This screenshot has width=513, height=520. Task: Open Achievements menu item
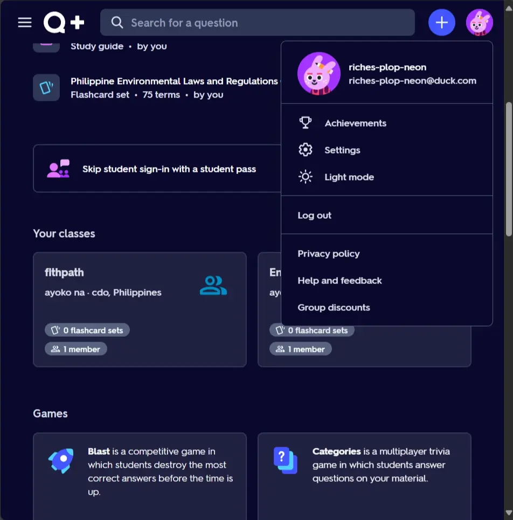(x=387, y=123)
